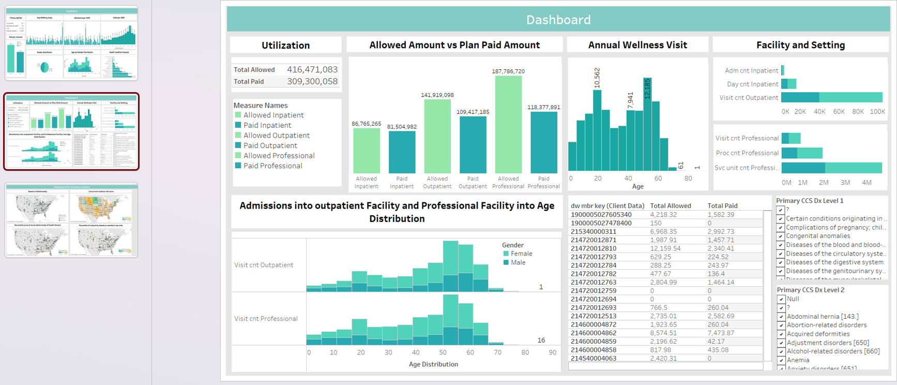The image size is (897, 385).
Task: Select the 187,786,720 Allowed Professional bar
Action: pyautogui.click(x=508, y=124)
